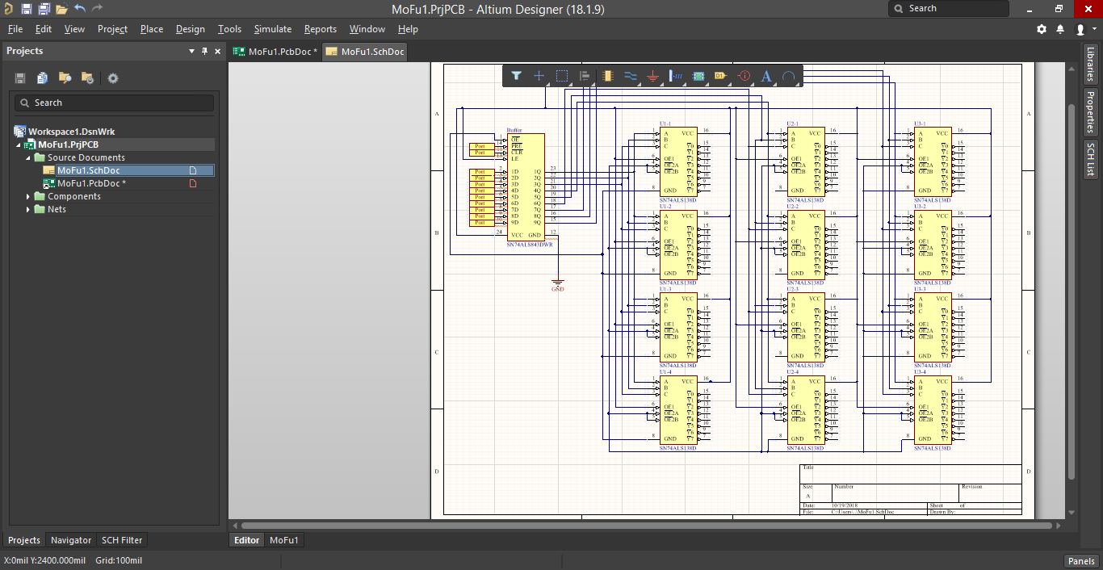
Task: Place a part using the component icon
Action: (x=608, y=76)
